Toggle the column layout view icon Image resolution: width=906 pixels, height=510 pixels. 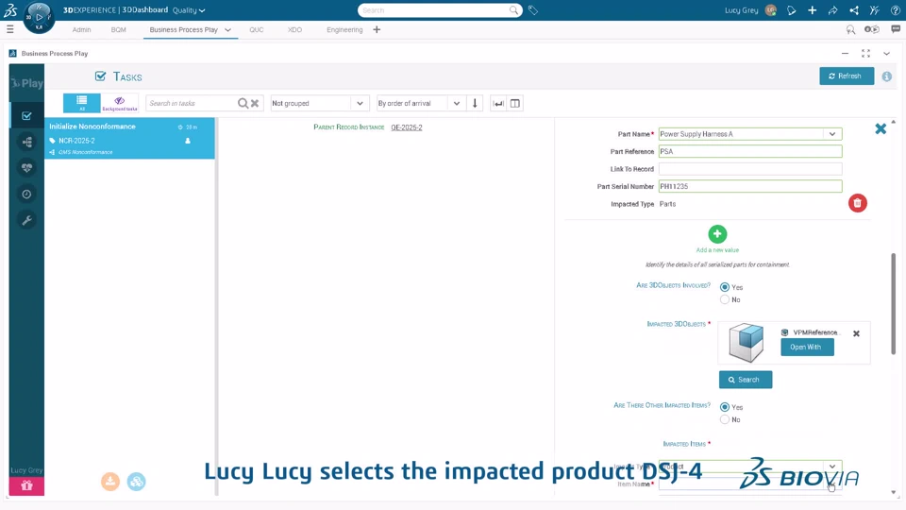[515, 104]
